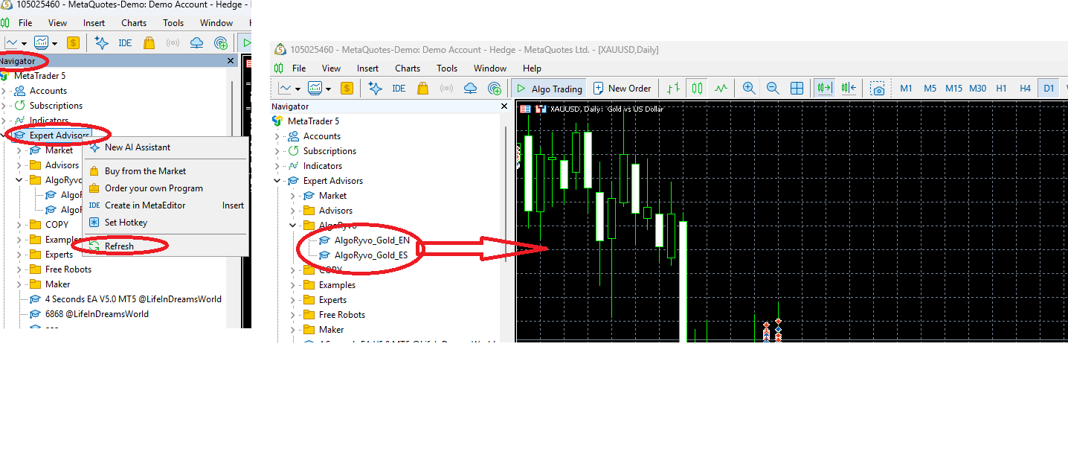Open the IDE icon in the left window toolbar
The height and width of the screenshot is (463, 1068).
(125, 42)
